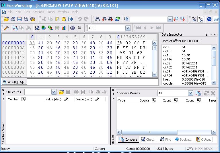The height and width of the screenshot is (153, 220).
Task: Open the Help menu
Action: tap(75, 12)
